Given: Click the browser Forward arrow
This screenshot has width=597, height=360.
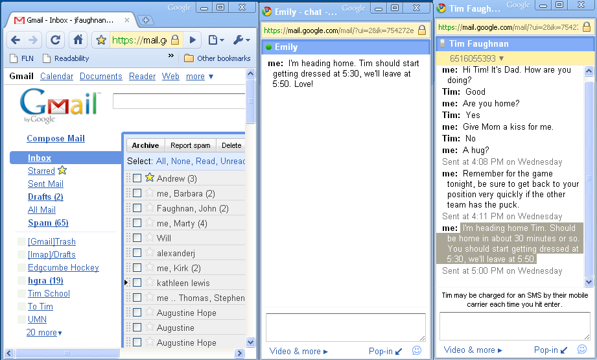Looking at the screenshot, I should tap(33, 40).
